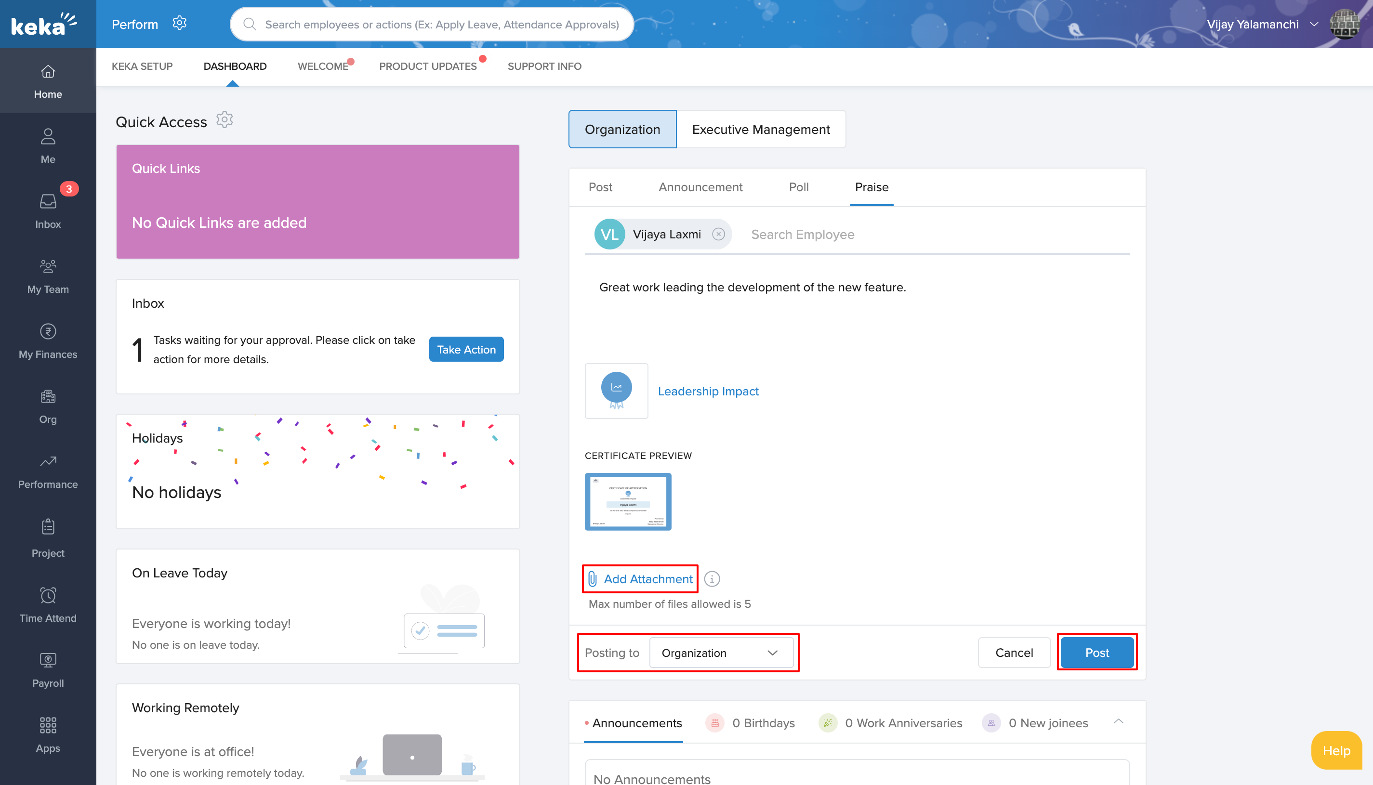Open the Posting to Organization dropdown
Image resolution: width=1373 pixels, height=785 pixels.
click(x=721, y=653)
